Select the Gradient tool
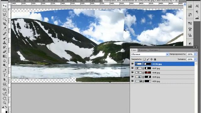This screenshot has height=113, width=201. click(x=4, y=56)
